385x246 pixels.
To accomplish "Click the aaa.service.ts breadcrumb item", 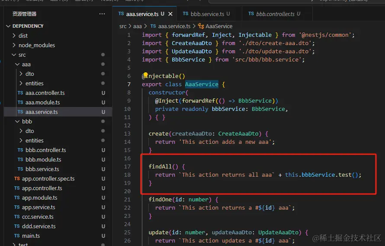I will point(174,26).
